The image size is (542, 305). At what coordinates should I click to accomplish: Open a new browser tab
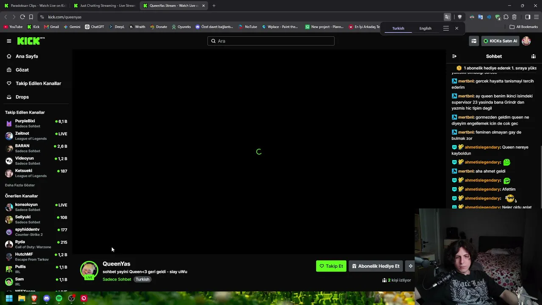[x=214, y=6]
